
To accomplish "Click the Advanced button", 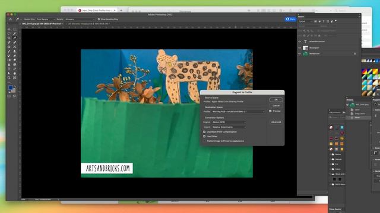I will [x=275, y=122].
